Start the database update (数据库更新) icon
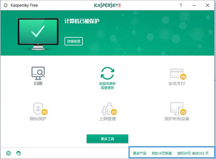Viewport: 216px width, 159px height. point(107,73)
